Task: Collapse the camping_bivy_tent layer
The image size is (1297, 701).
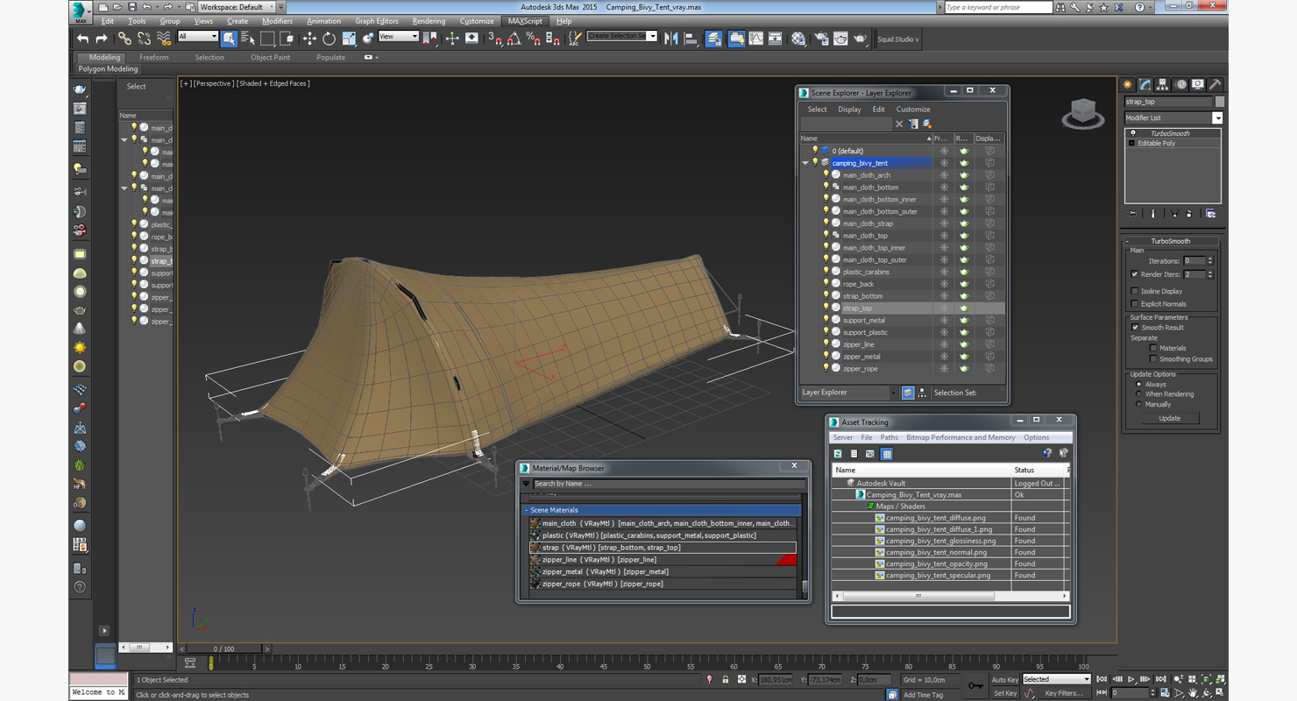Action: coord(805,163)
